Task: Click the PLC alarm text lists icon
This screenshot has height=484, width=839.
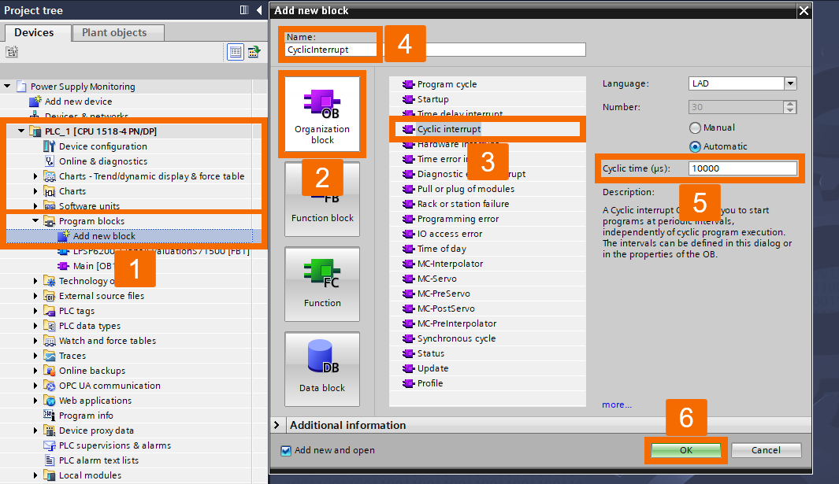Action: click(x=49, y=460)
